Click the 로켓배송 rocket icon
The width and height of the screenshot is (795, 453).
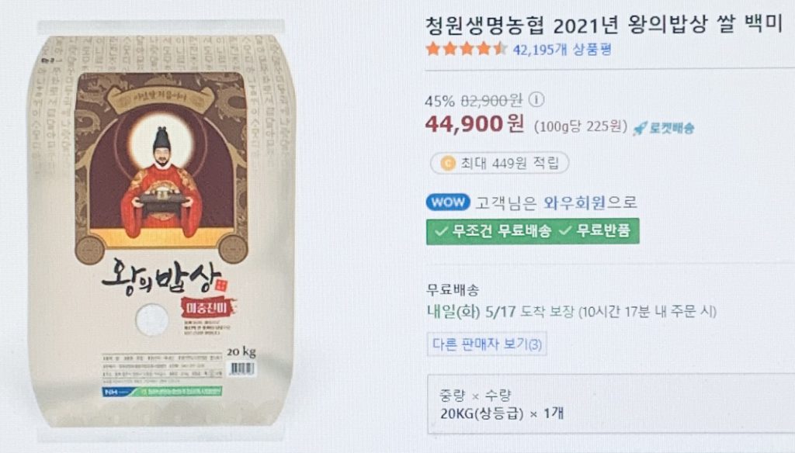640,128
